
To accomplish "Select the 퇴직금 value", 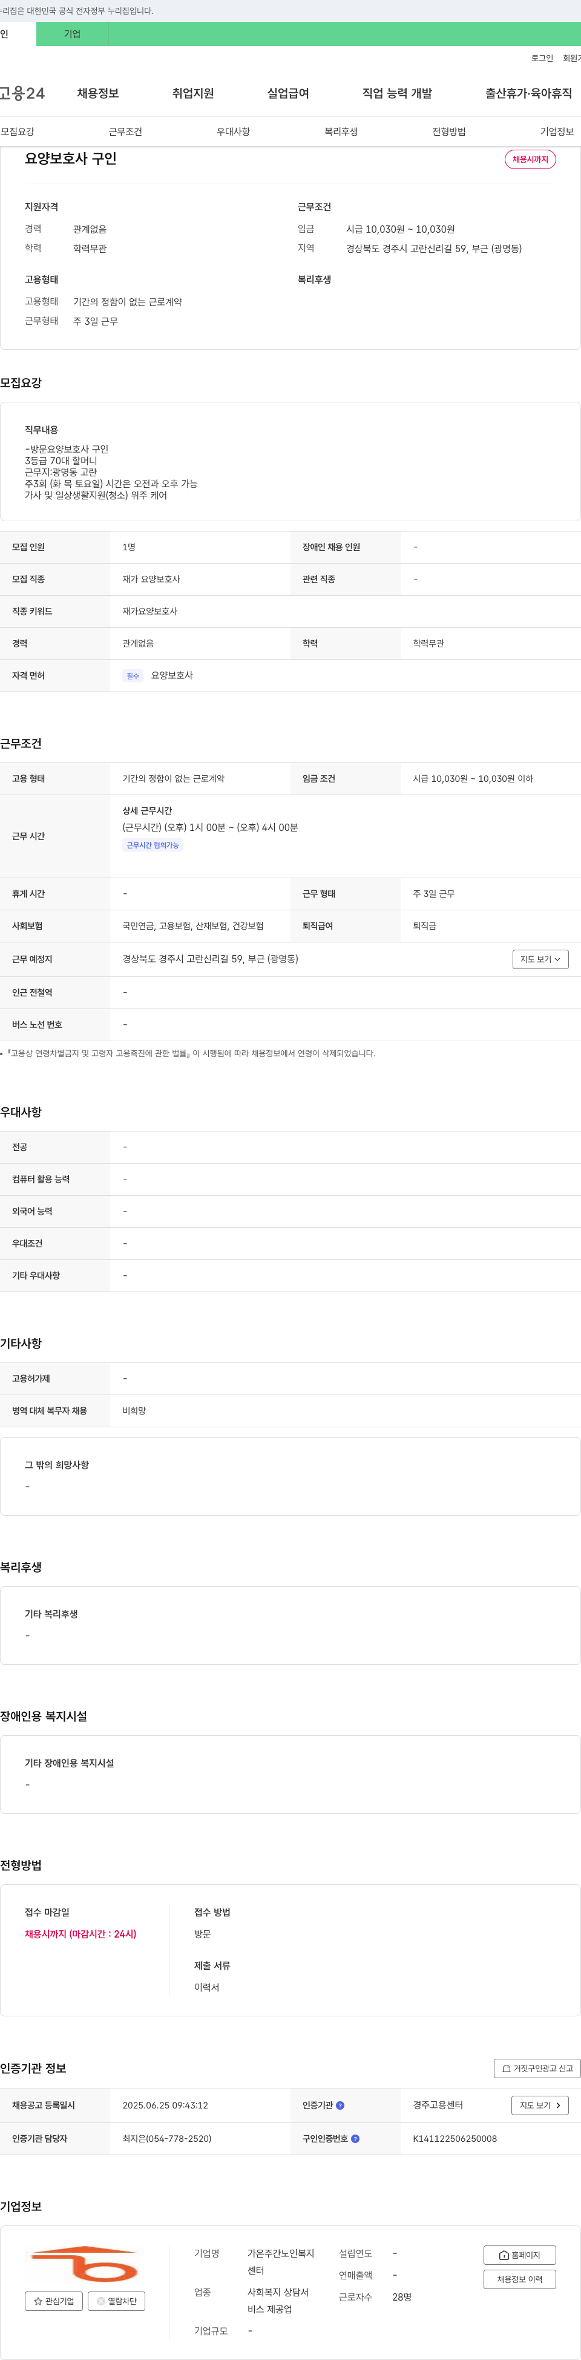I will (424, 926).
